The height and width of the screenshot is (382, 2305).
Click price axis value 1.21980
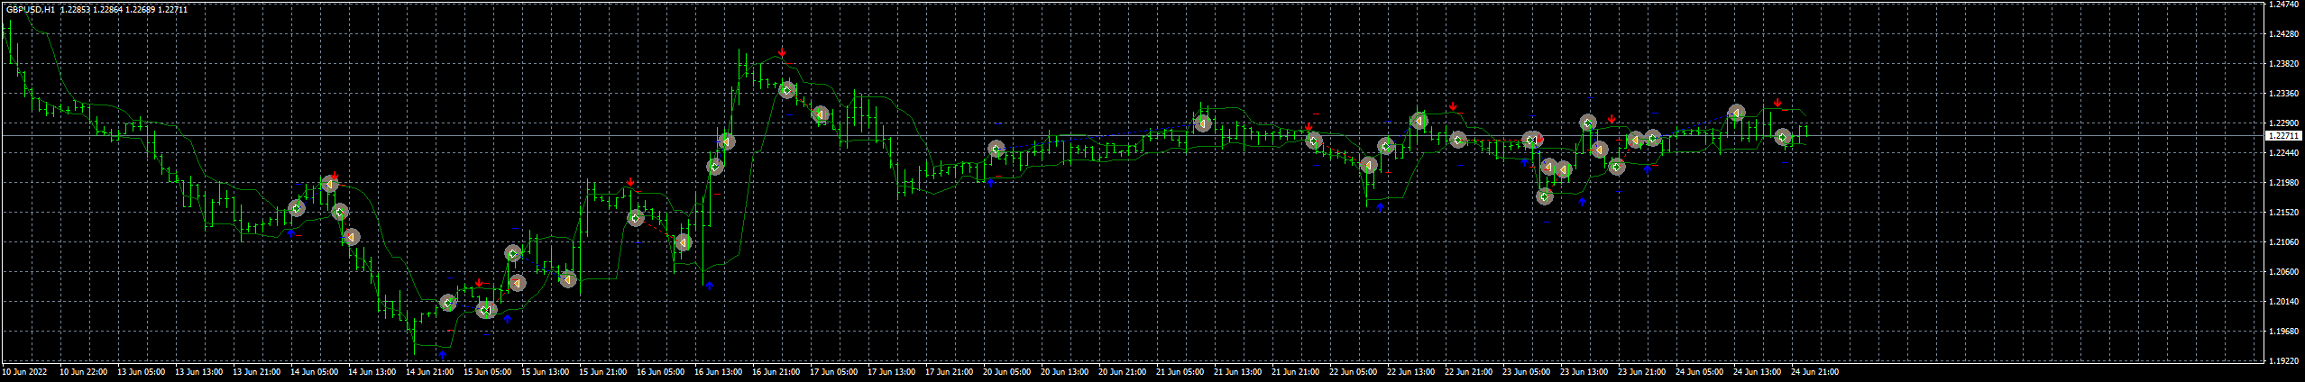2282,183
